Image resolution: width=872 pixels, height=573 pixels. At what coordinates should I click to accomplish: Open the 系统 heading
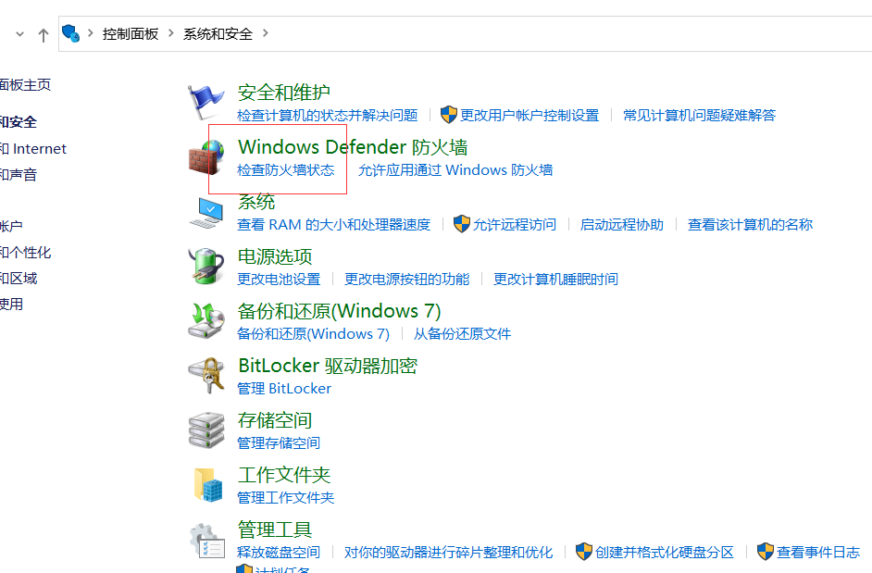(x=256, y=202)
